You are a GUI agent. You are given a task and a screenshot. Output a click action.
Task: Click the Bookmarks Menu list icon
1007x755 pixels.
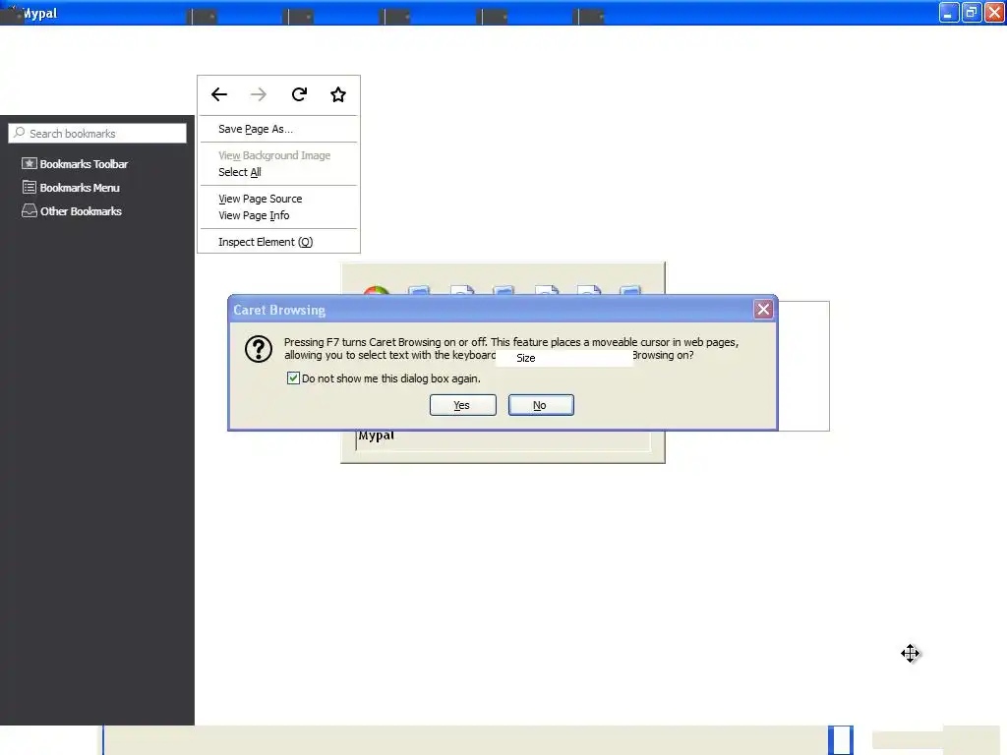29,188
